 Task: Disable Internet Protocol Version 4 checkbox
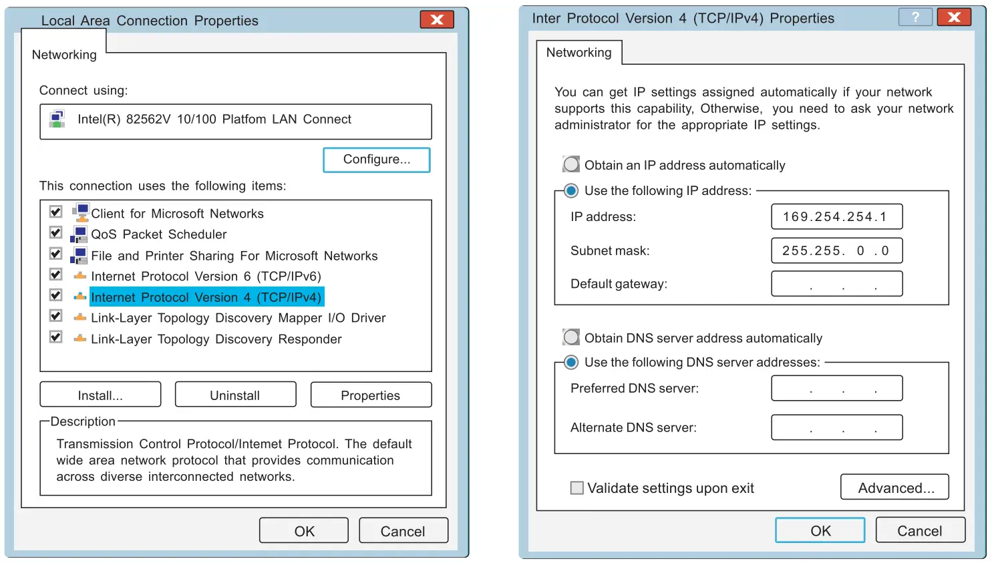click(56, 295)
